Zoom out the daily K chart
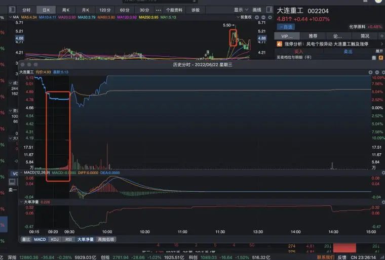Image resolution: width=385 pixels, height=260 pixels. (x=263, y=17)
